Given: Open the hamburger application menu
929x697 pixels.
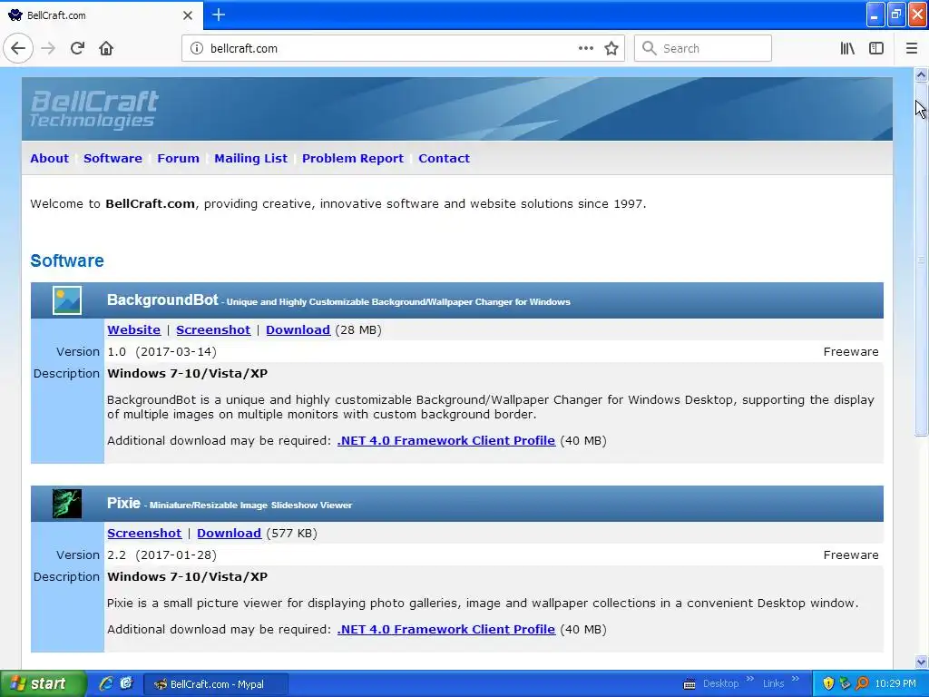Looking at the screenshot, I should click(x=912, y=48).
